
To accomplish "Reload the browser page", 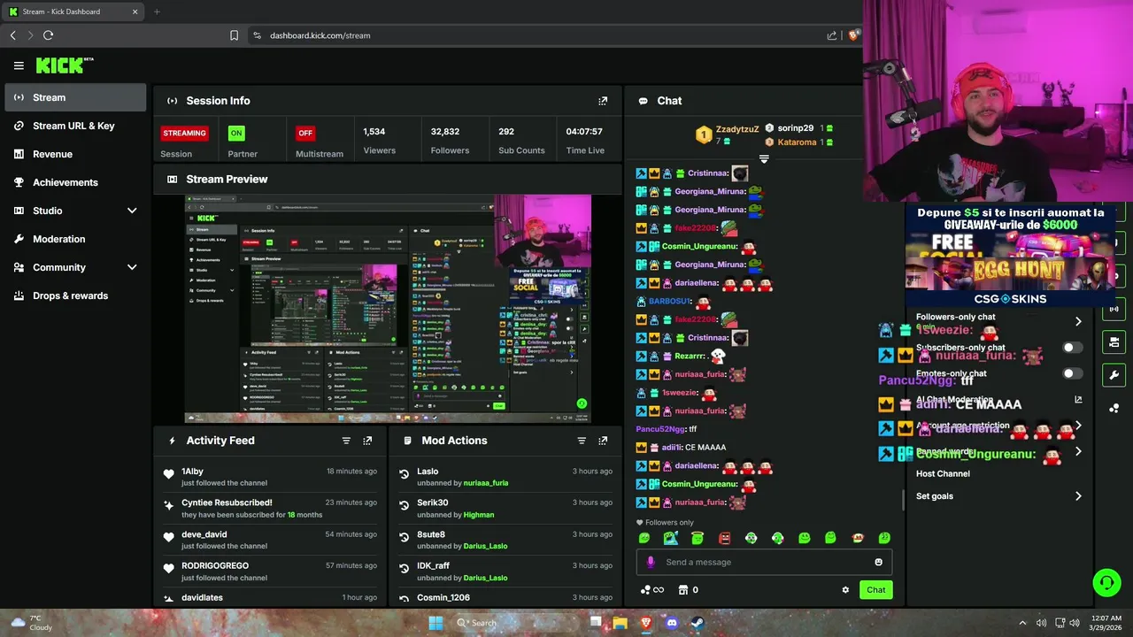I will tap(48, 35).
